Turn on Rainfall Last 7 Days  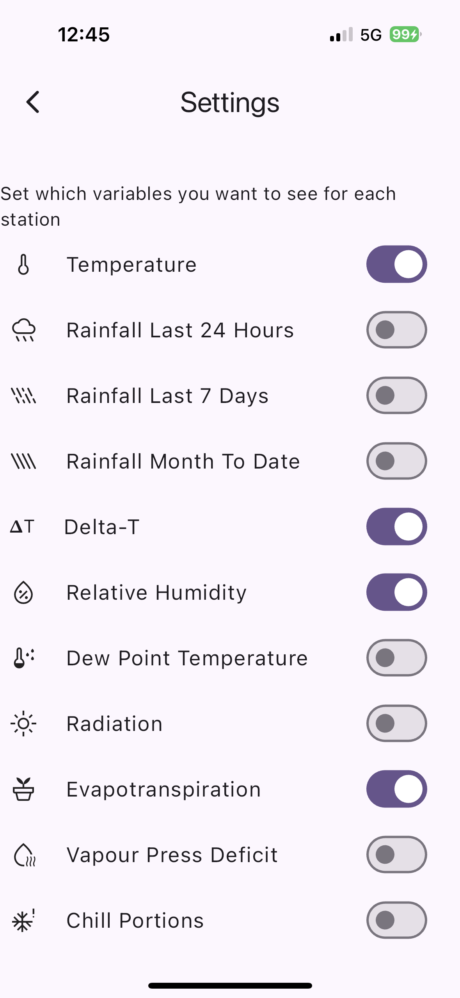coord(396,396)
